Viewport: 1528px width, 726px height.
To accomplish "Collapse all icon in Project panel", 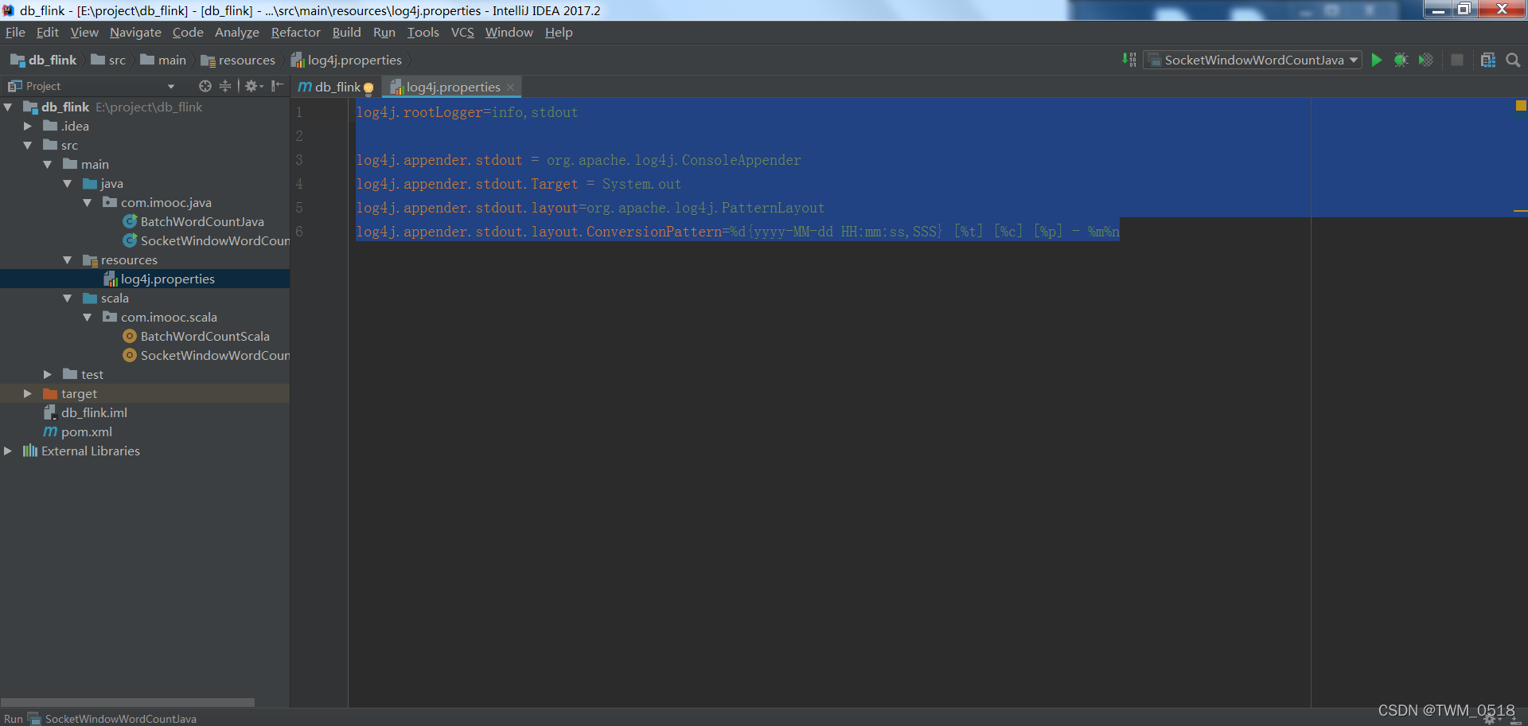I will point(225,86).
